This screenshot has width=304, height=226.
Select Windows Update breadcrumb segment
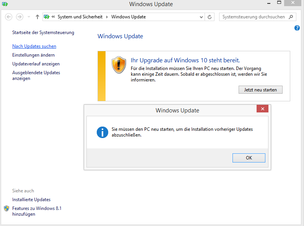128,17
